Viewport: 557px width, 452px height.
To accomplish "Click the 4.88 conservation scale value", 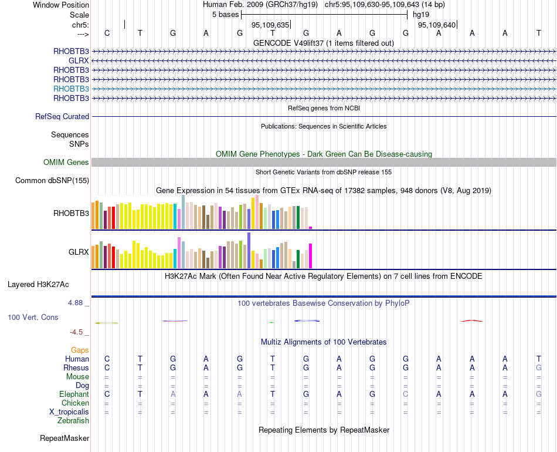I will (x=75, y=303).
